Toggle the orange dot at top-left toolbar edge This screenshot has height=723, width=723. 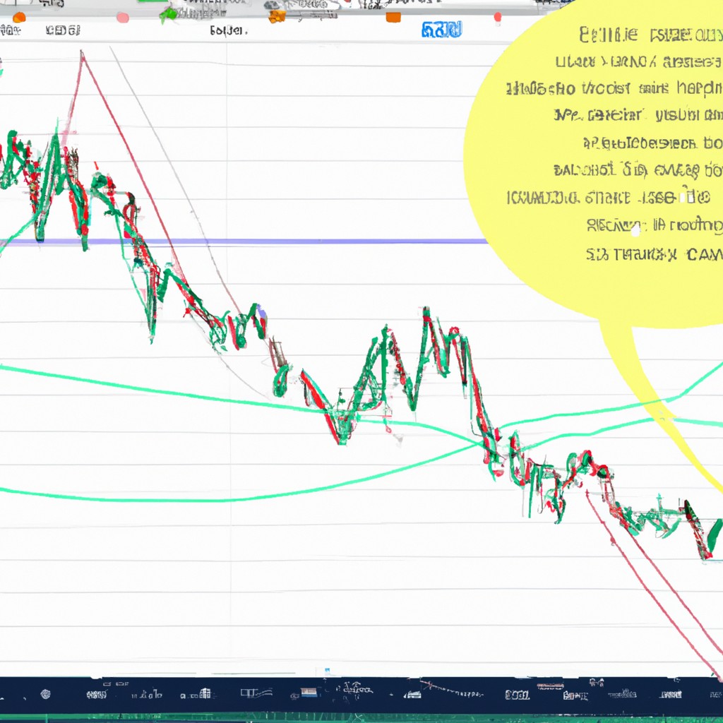coord(19,17)
